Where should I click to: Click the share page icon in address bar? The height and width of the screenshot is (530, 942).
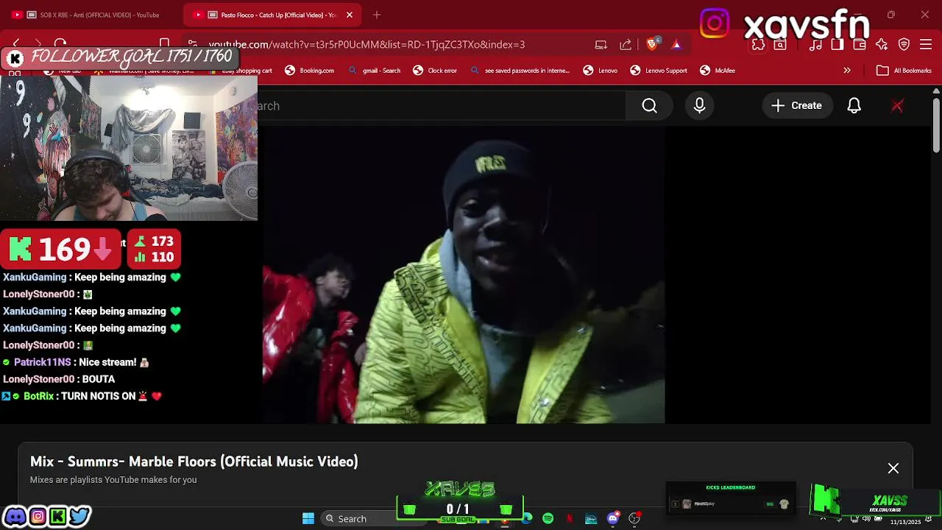(x=626, y=45)
